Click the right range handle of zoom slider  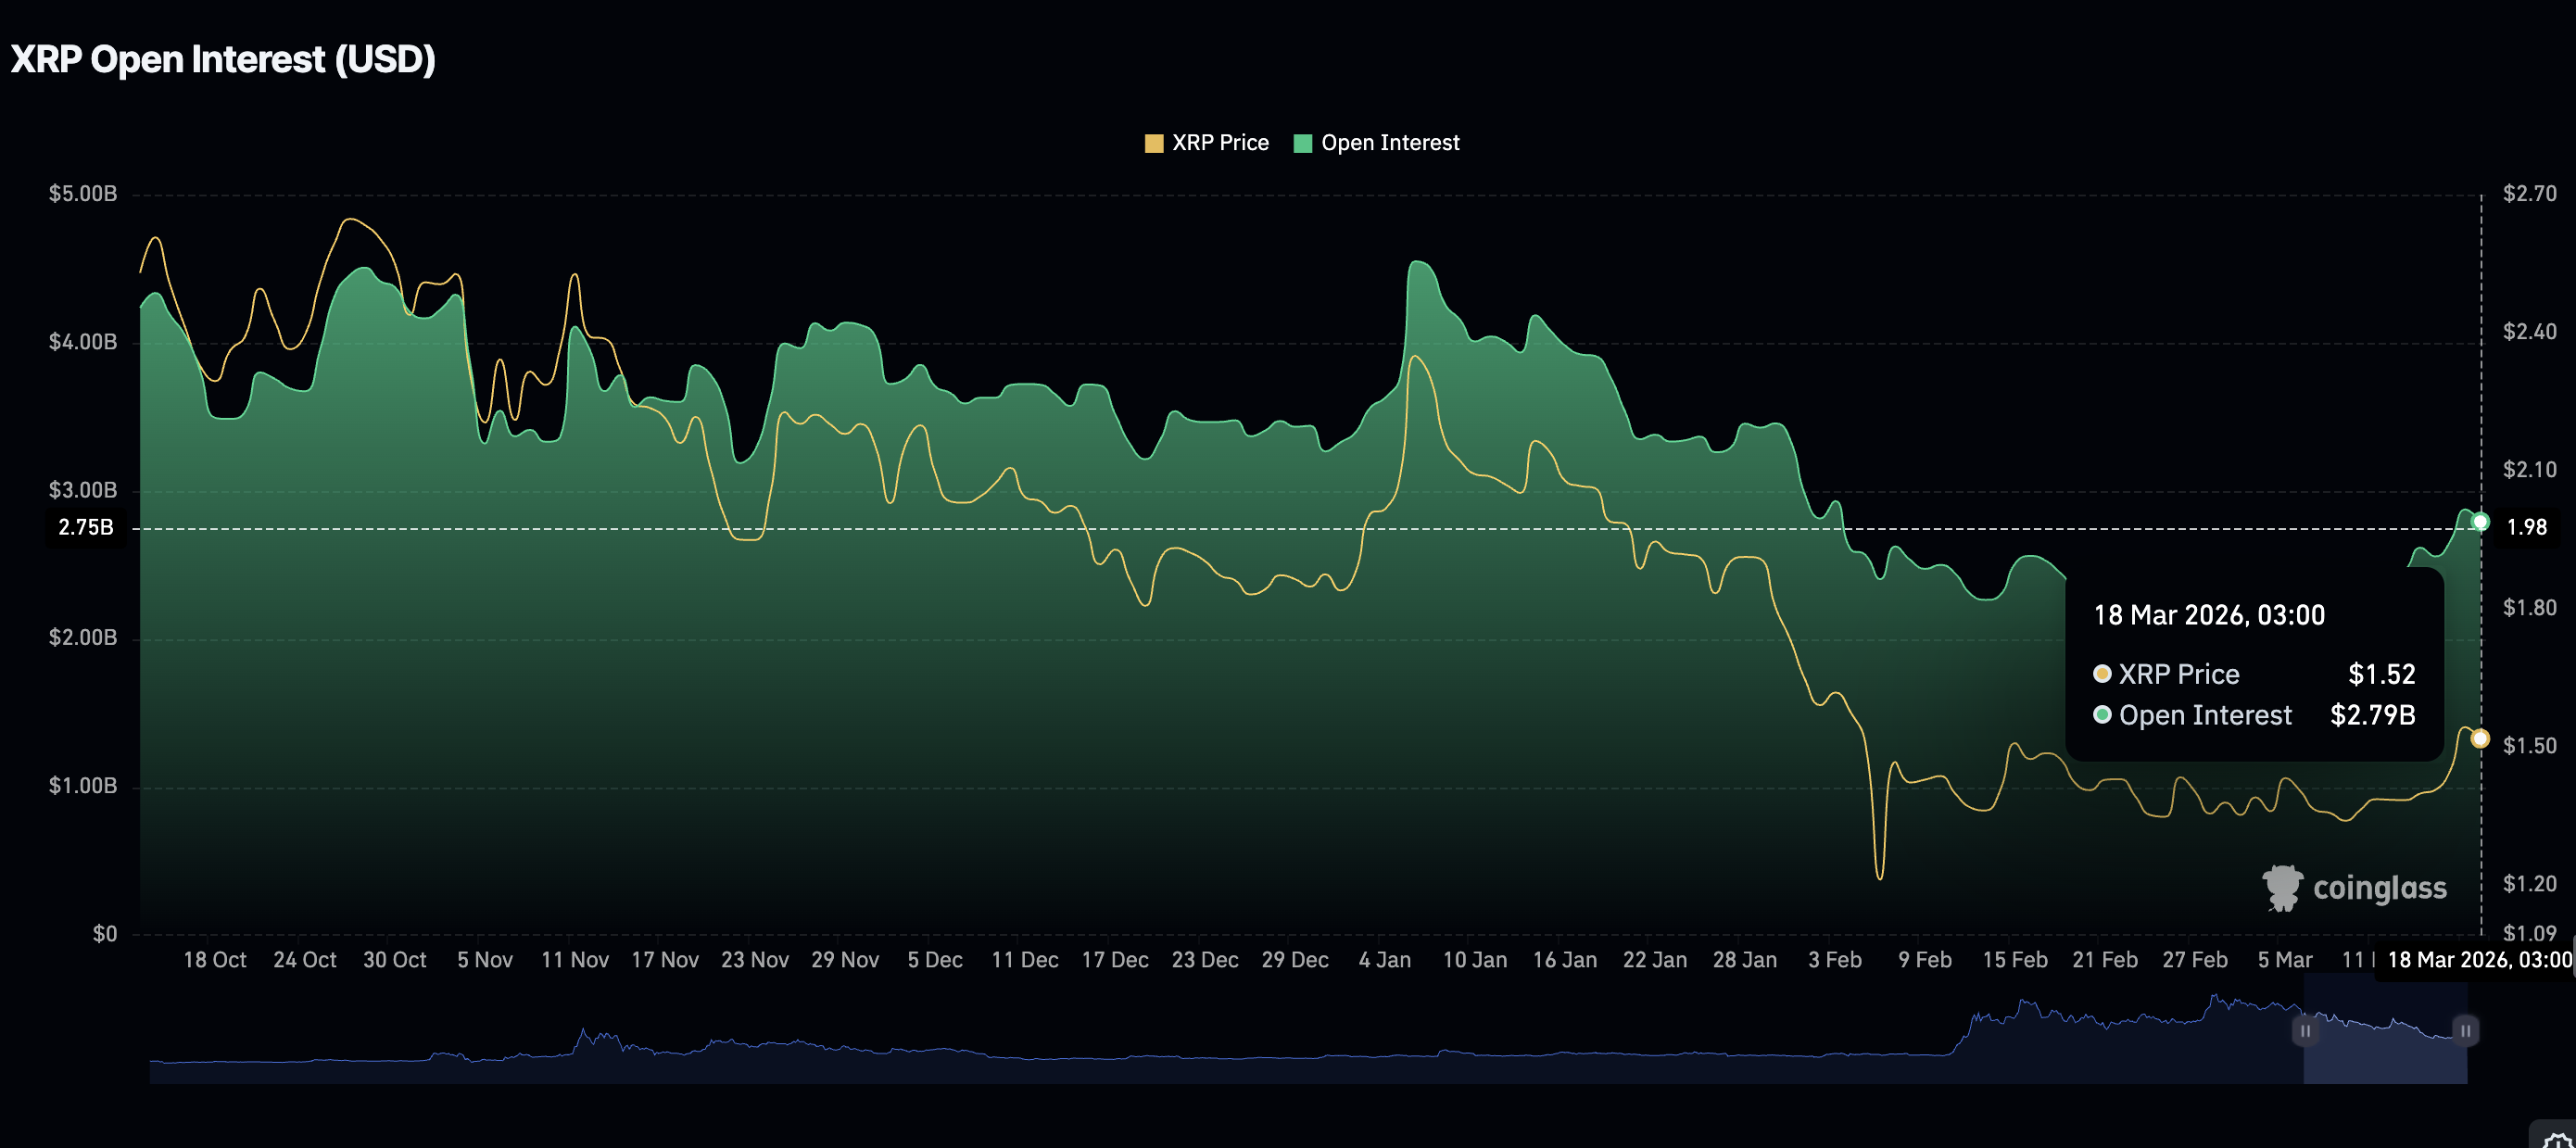[2465, 1031]
